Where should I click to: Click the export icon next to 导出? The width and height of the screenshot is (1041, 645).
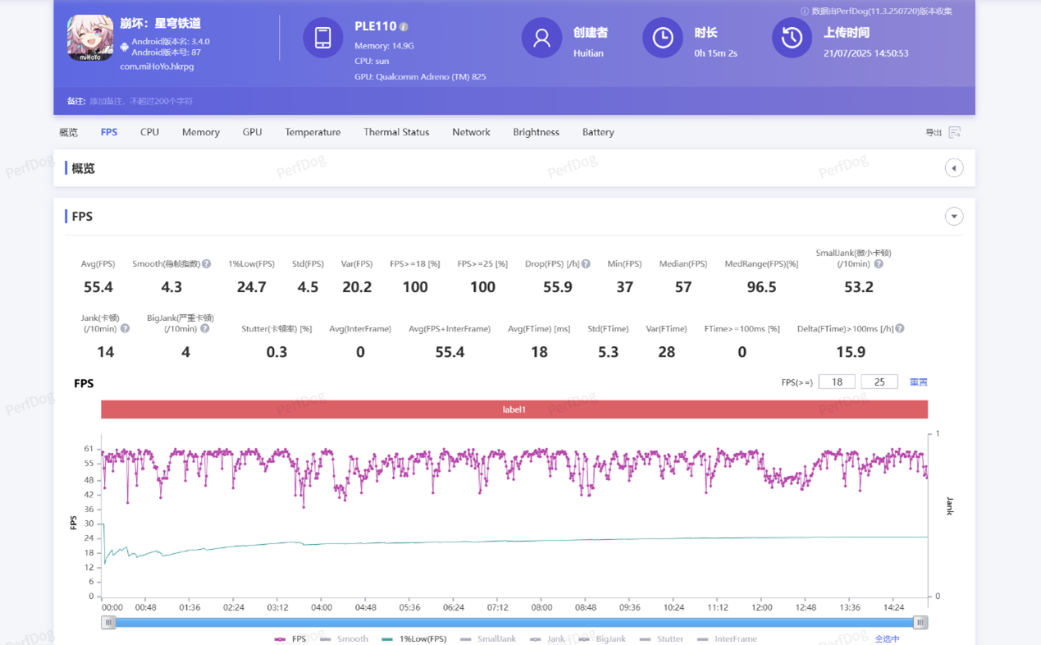[x=954, y=132]
